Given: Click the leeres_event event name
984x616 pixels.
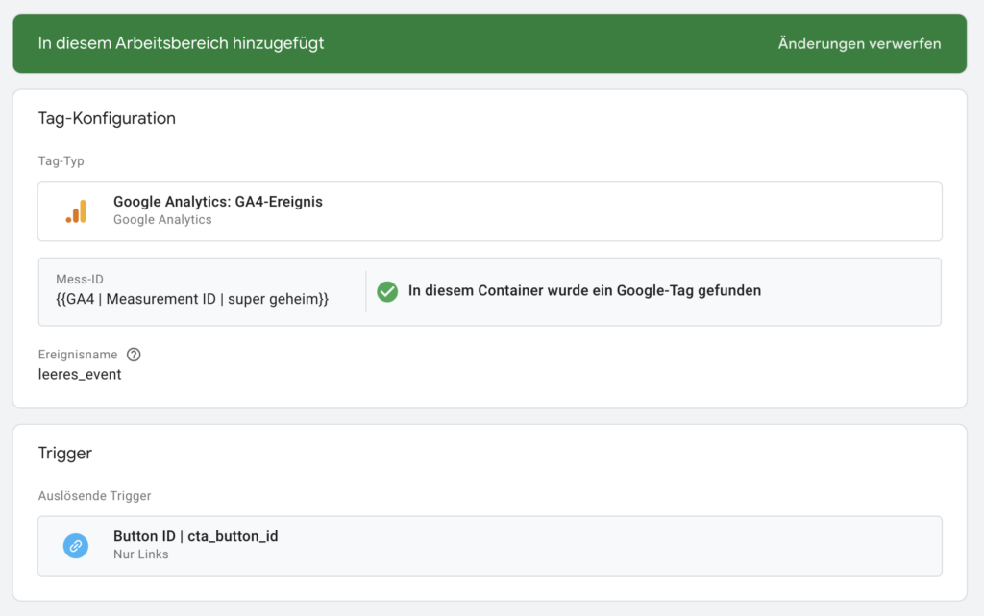Looking at the screenshot, I should pos(80,375).
